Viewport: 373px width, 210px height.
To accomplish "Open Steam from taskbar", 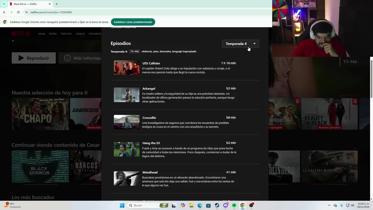I will click(217, 205).
